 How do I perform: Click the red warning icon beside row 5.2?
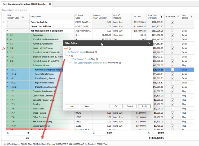(x=4, y=48)
